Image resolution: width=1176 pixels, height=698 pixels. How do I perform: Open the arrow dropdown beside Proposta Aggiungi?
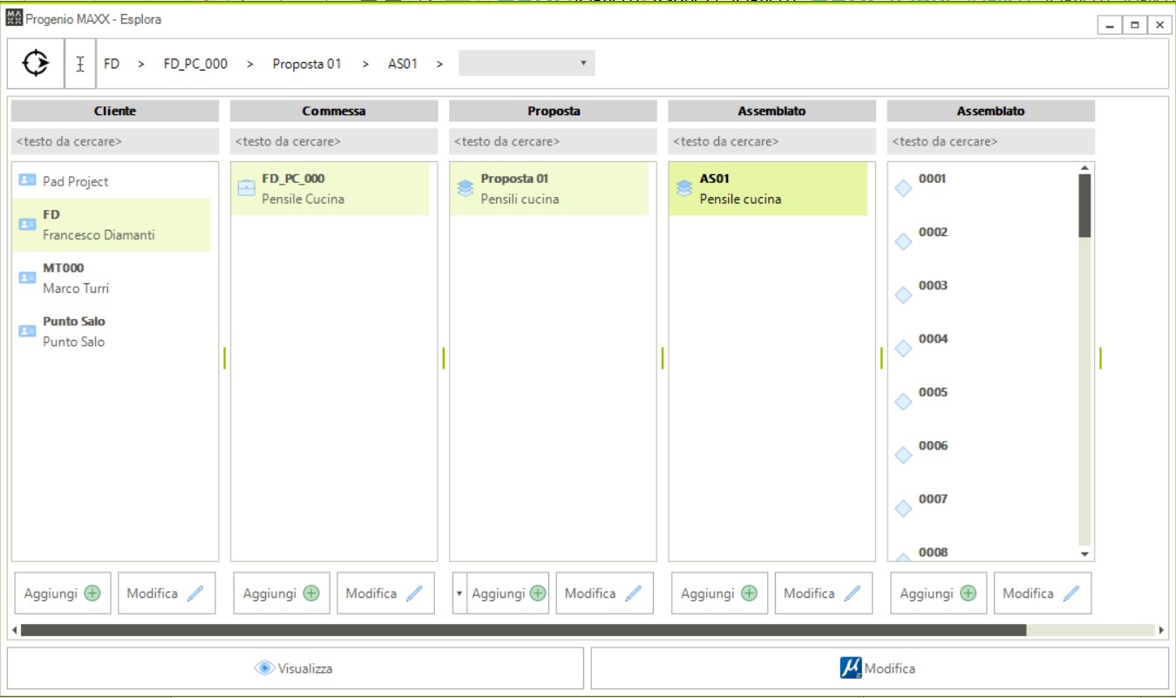pyautogui.click(x=459, y=593)
